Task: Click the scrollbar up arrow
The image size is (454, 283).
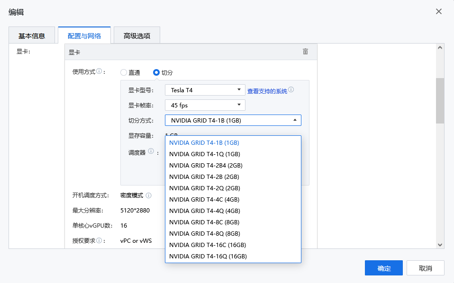Action: tap(440, 48)
